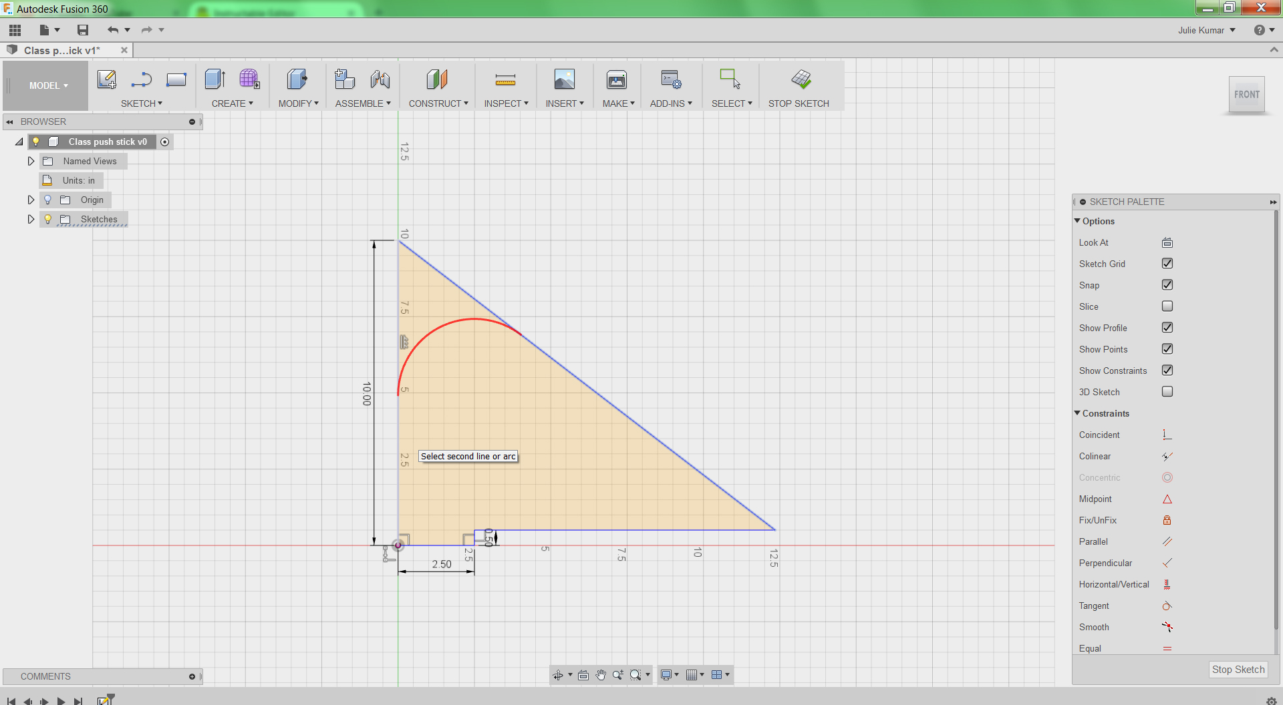The height and width of the screenshot is (705, 1283).
Task: Apply the Midpoint constraint
Action: (1167, 499)
